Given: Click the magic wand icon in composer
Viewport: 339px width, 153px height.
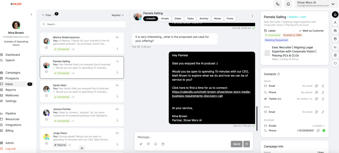Looking at the screenshot, I should (141, 144).
